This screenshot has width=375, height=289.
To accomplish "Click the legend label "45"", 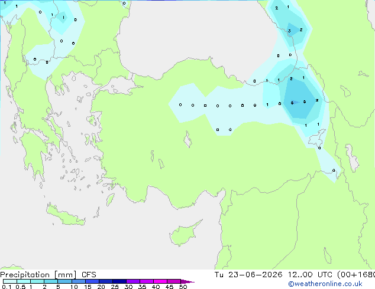I will click(x=170, y=287).
